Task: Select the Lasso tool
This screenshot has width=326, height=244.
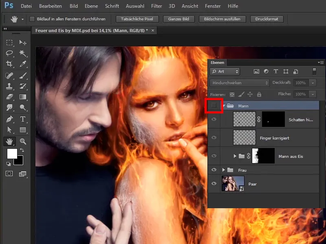Action: point(9,53)
